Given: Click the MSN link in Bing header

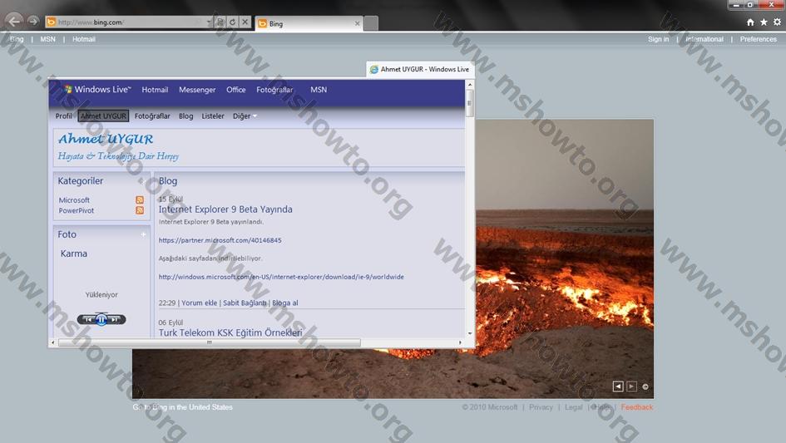Looking at the screenshot, I should coord(47,39).
